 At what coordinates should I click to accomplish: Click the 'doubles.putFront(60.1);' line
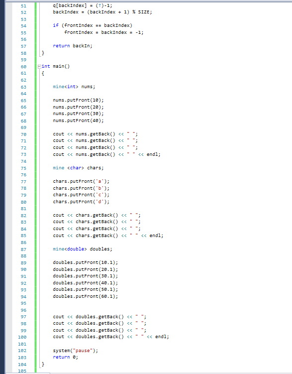85,296
